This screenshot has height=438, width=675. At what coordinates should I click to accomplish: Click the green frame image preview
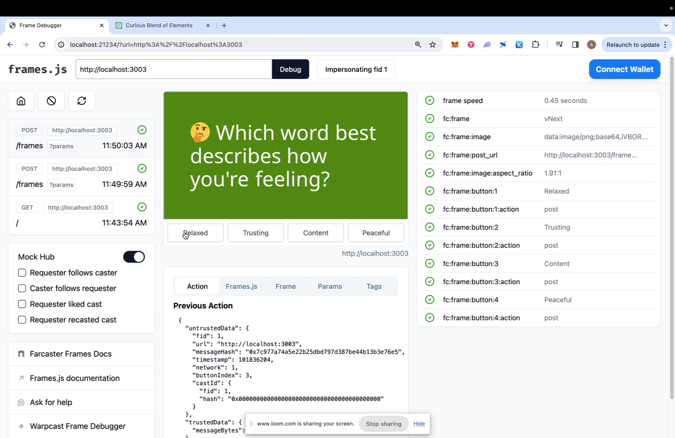[286, 155]
